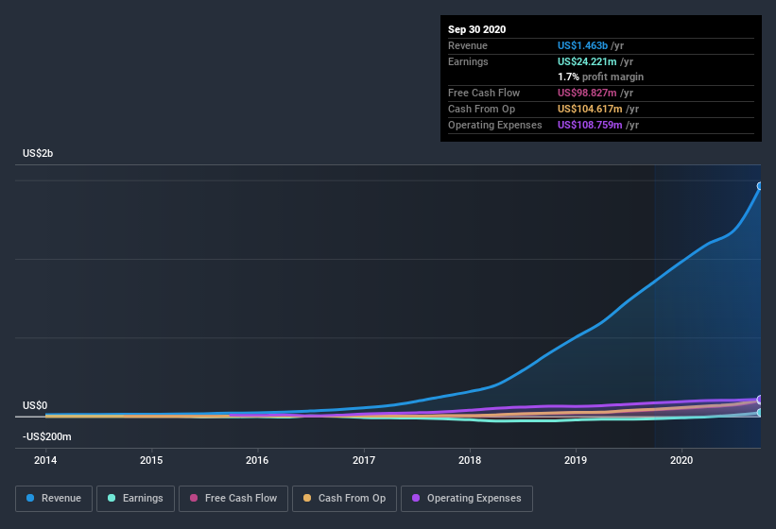Click the 2019 x-axis label
The width and height of the screenshot is (776, 529).
point(576,460)
